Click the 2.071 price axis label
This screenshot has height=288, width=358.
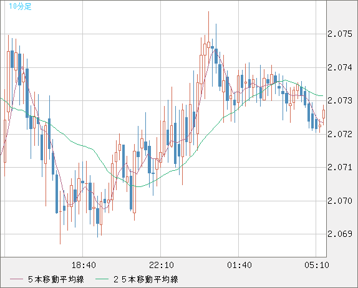340,168
